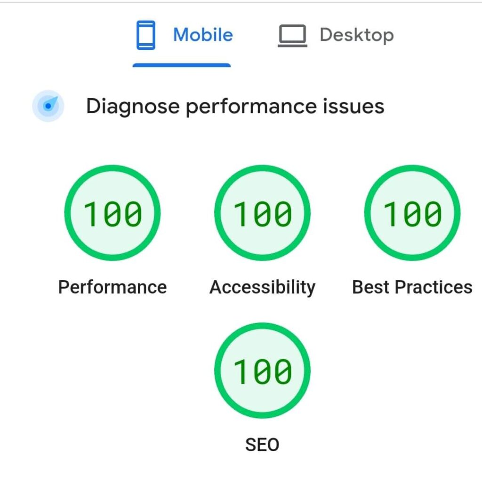Open the Performance category label

112,287
